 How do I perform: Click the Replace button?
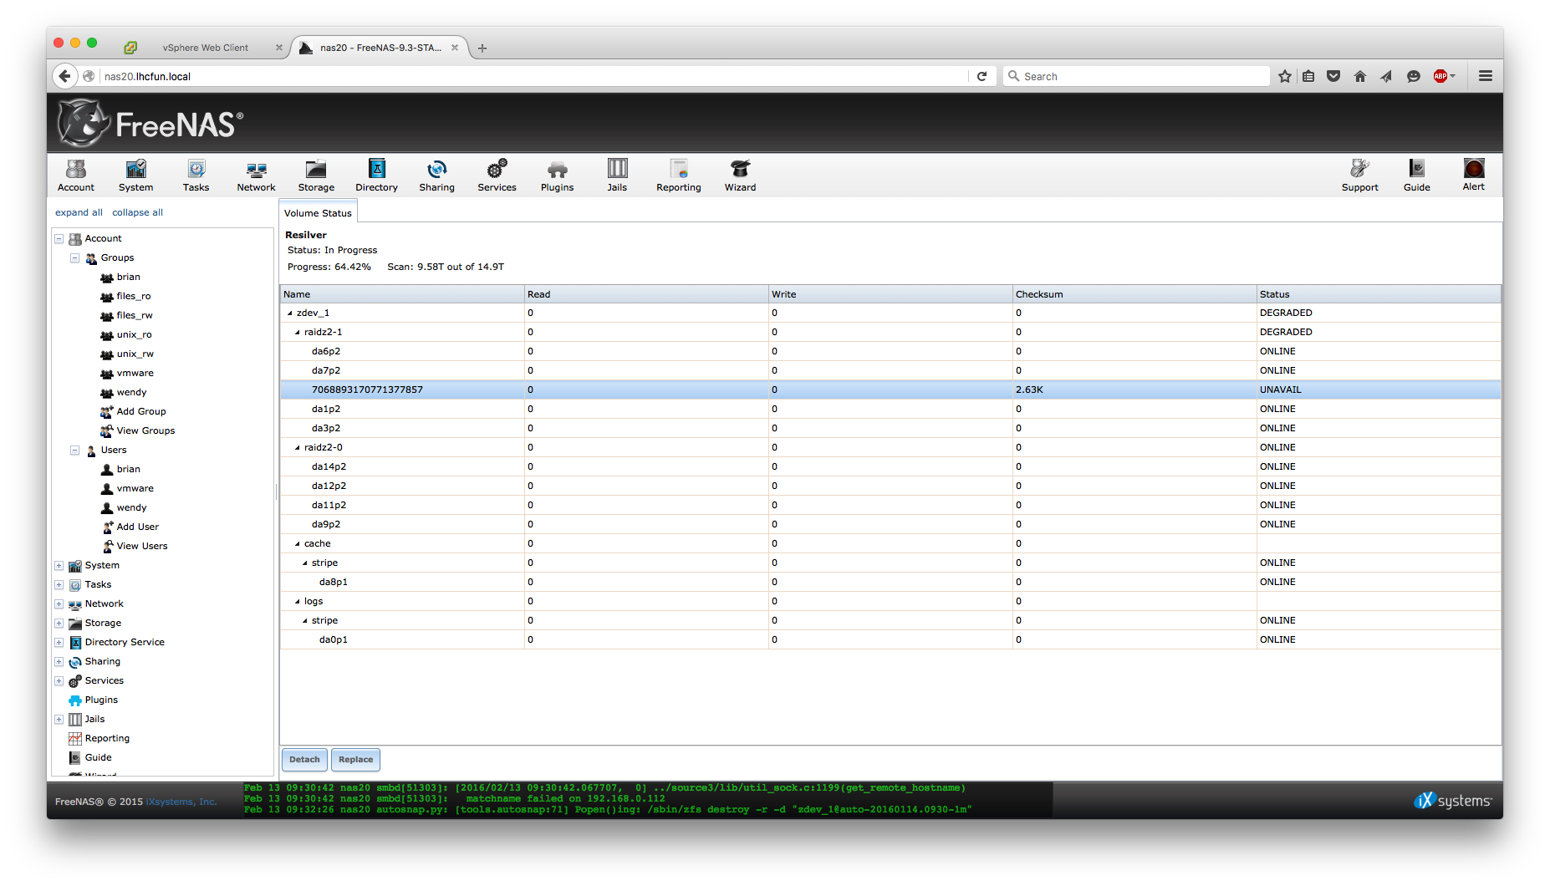pyautogui.click(x=355, y=760)
